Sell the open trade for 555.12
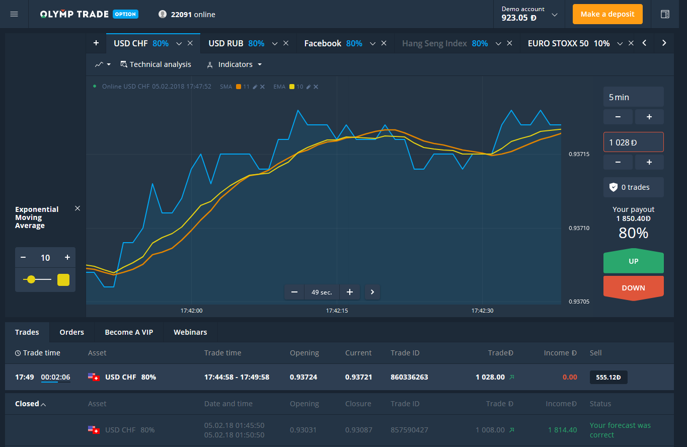The image size is (687, 447). pyautogui.click(x=608, y=377)
